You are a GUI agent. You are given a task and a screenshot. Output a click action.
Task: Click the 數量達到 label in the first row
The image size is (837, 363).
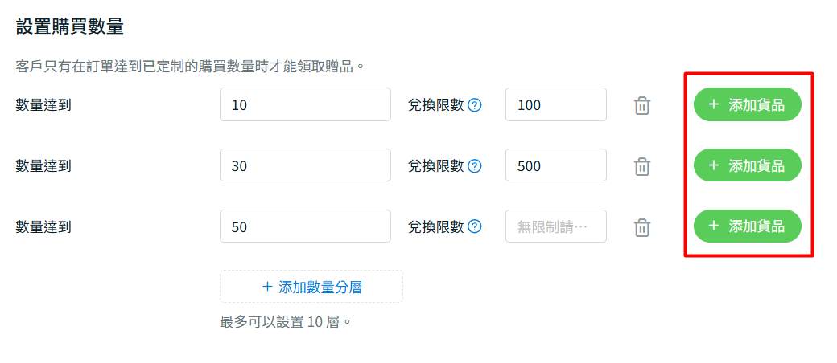pyautogui.click(x=43, y=104)
